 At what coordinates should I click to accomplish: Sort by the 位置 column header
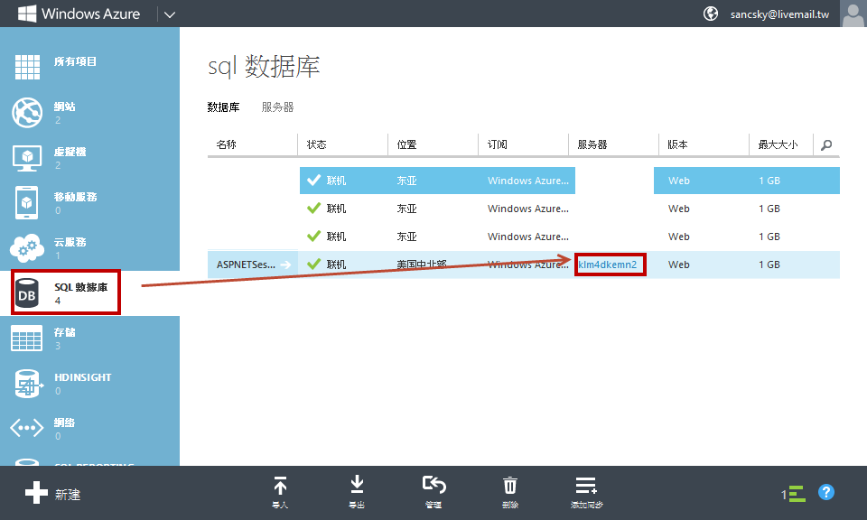407,144
